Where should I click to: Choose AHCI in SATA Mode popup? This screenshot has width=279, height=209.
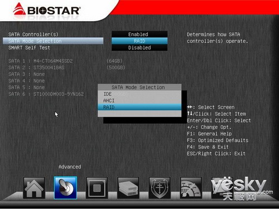tap(139, 100)
